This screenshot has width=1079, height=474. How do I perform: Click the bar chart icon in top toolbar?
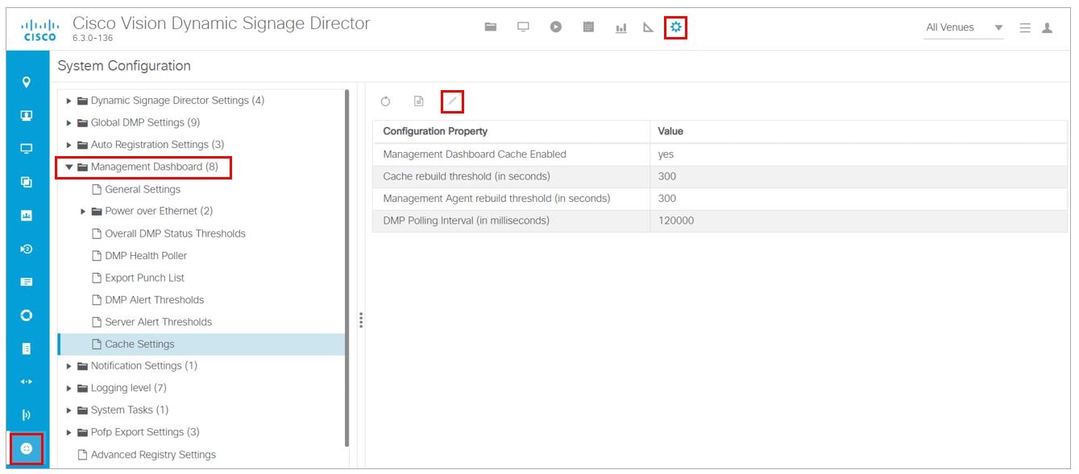point(621,28)
